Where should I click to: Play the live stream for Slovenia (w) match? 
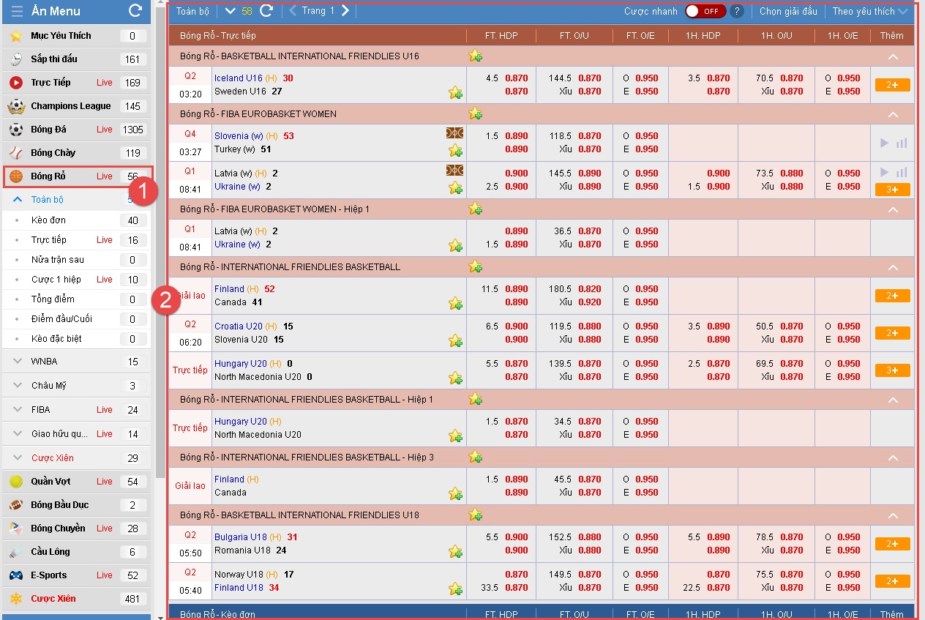pos(884,143)
